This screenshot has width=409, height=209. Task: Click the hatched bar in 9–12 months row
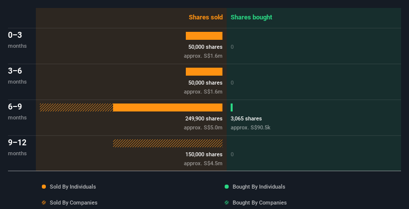[x=168, y=143]
